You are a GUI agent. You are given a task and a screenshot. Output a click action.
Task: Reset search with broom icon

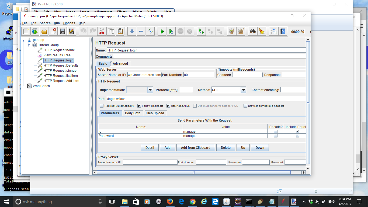[x=262, y=31]
